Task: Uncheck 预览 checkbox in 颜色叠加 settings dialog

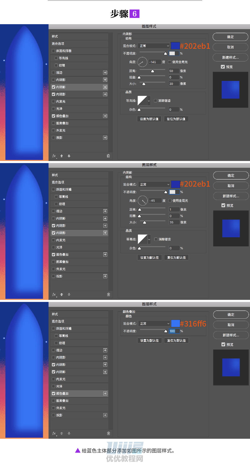Action: tap(223, 344)
